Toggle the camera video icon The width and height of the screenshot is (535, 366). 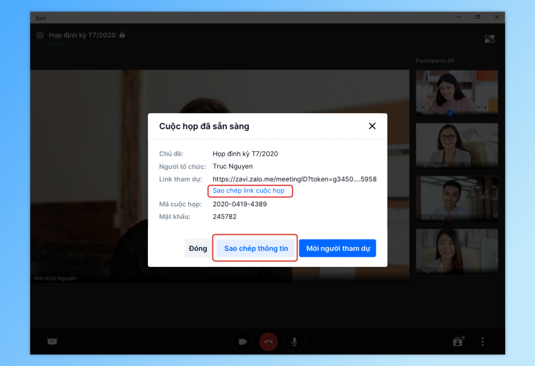[x=242, y=341]
